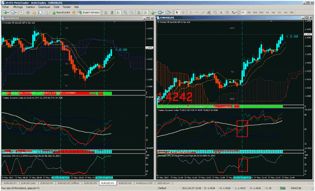Click the current price label on right chart axis
The width and height of the screenshot is (315, 191).
308,34
